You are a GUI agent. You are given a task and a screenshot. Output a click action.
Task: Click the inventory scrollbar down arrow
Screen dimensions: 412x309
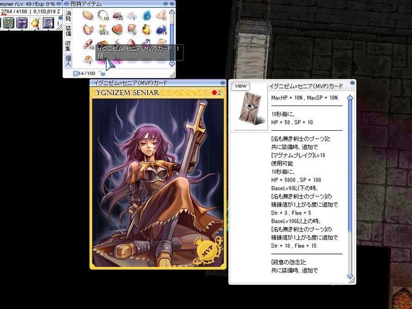pos(172,64)
